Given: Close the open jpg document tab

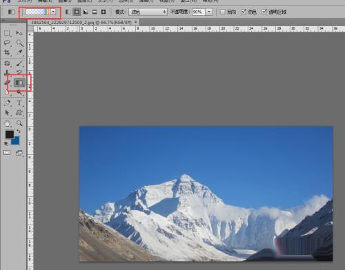Looking at the screenshot, I should pos(136,22).
